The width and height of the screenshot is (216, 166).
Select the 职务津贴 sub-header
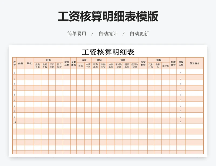[96, 66]
